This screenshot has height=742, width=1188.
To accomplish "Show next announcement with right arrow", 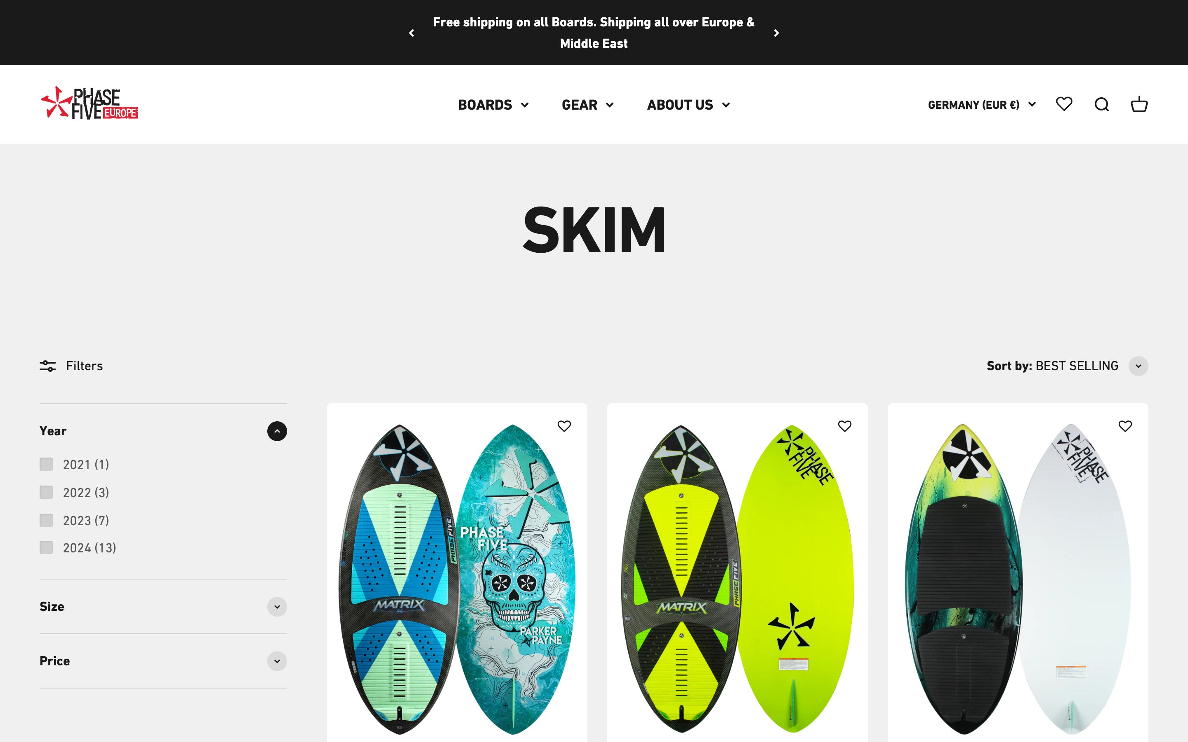I will tap(776, 33).
